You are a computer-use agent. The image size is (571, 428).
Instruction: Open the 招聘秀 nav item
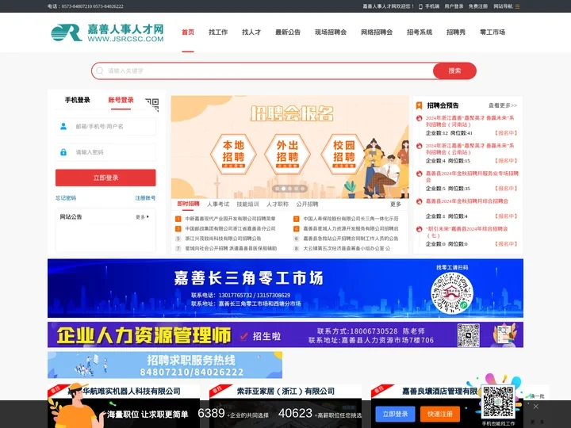pyautogui.click(x=456, y=32)
